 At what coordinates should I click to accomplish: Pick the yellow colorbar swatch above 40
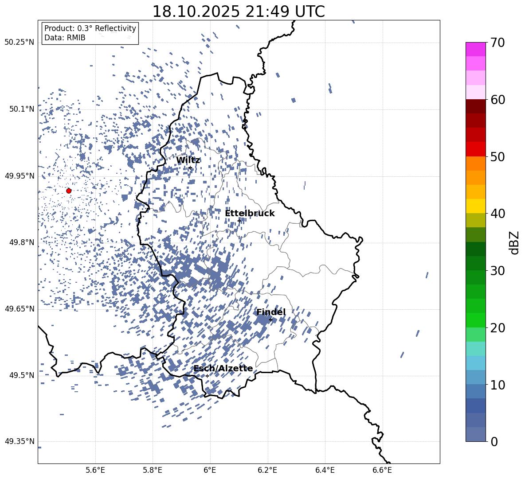476,206
